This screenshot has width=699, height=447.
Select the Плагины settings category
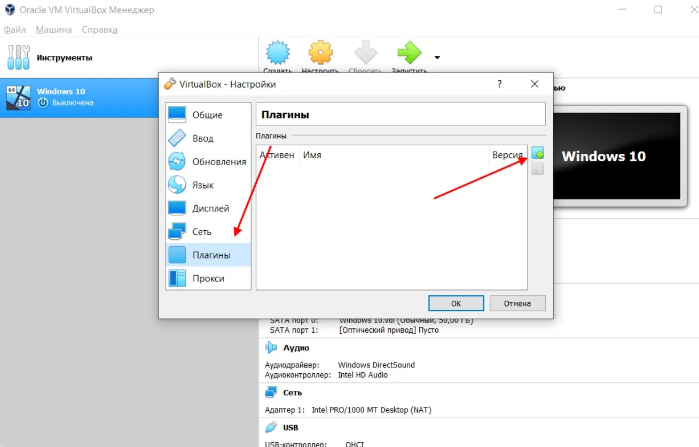(208, 255)
